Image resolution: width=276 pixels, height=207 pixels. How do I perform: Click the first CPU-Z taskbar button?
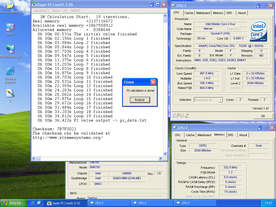[109, 203]
